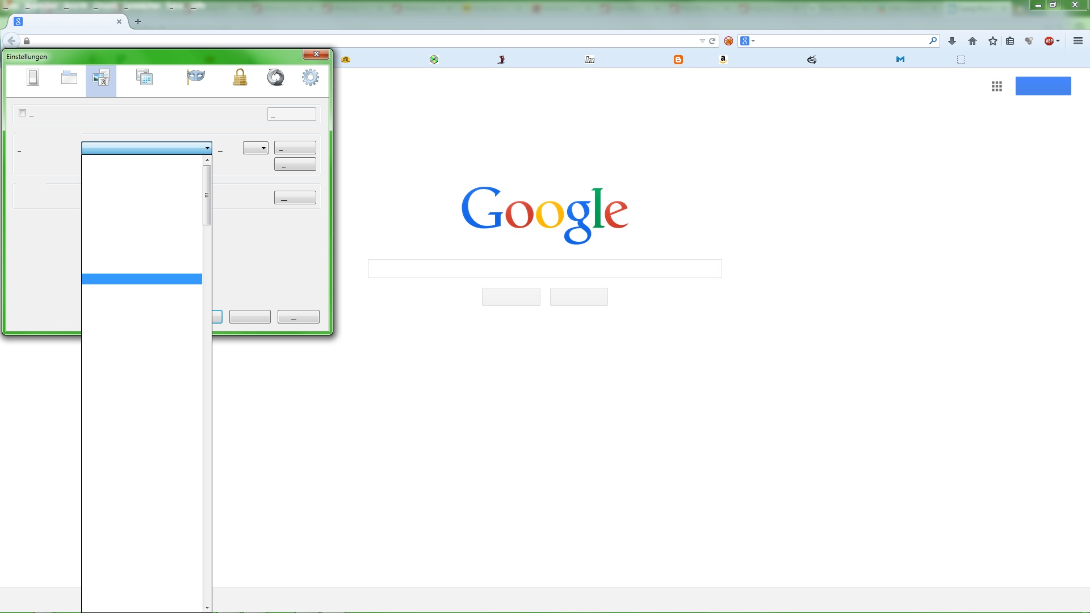The height and width of the screenshot is (613, 1090).
Task: Switch to the Applications settings tab
Action: (x=144, y=77)
